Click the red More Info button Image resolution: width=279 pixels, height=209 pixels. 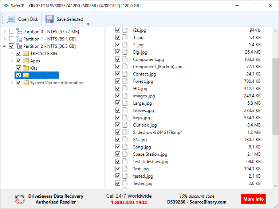254,199
